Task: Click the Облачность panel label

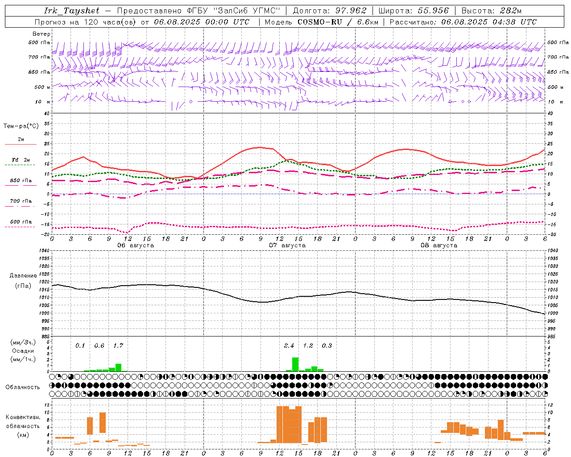Action: point(23,387)
